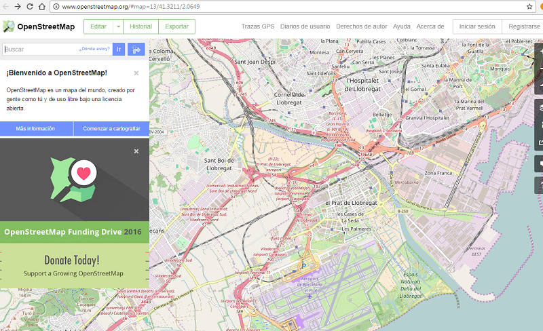Click the ¿Dónde estoy? link
The width and height of the screenshot is (543, 331).
(x=94, y=49)
